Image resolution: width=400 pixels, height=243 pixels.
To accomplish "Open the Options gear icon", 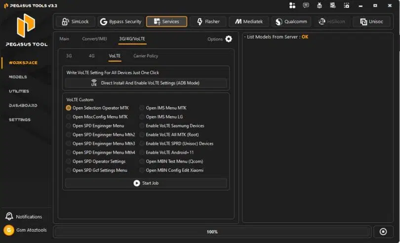I will click(229, 39).
